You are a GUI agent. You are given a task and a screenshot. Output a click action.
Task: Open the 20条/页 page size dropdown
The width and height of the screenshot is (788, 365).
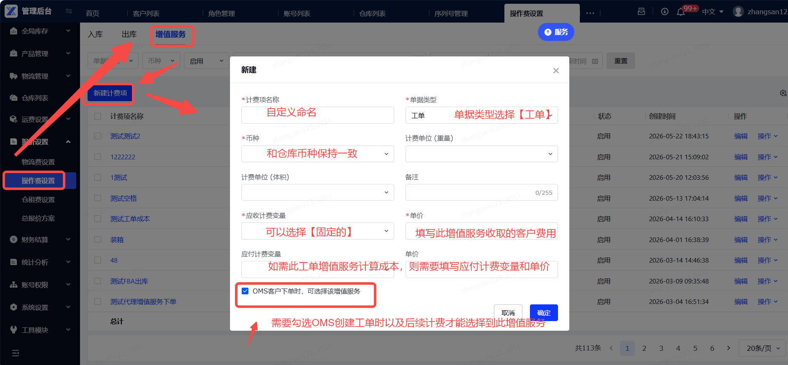763,348
